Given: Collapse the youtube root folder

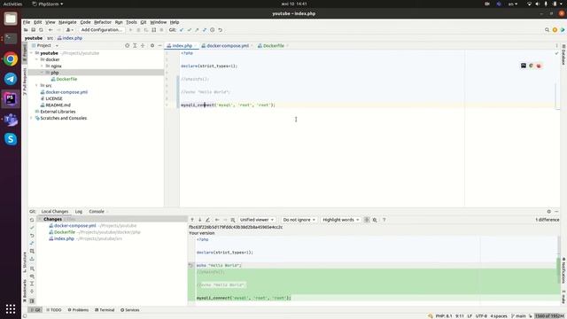Looking at the screenshot, I should (x=32, y=53).
